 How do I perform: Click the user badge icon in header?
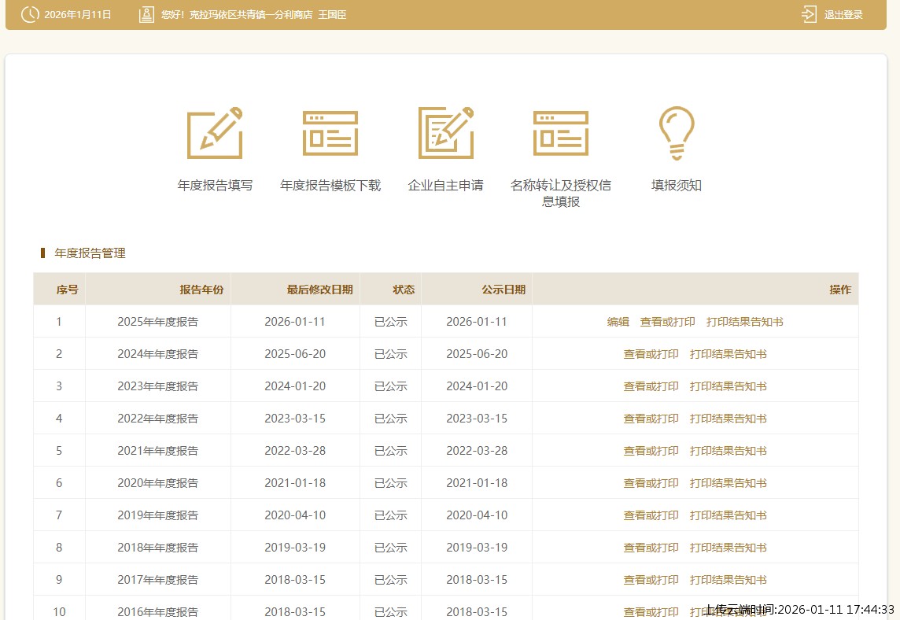coord(146,13)
